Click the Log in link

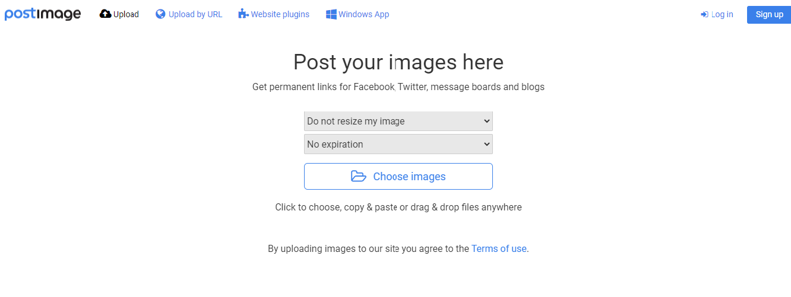click(x=722, y=14)
